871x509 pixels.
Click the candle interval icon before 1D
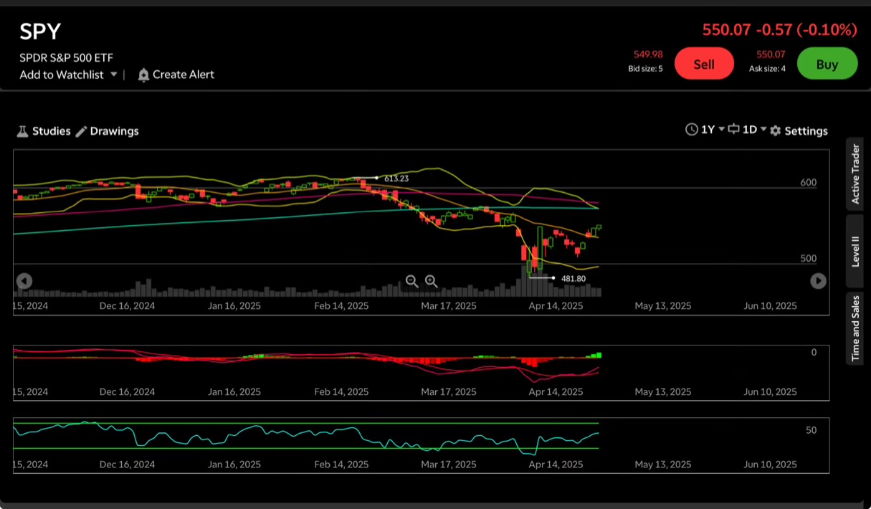pyautogui.click(x=733, y=130)
